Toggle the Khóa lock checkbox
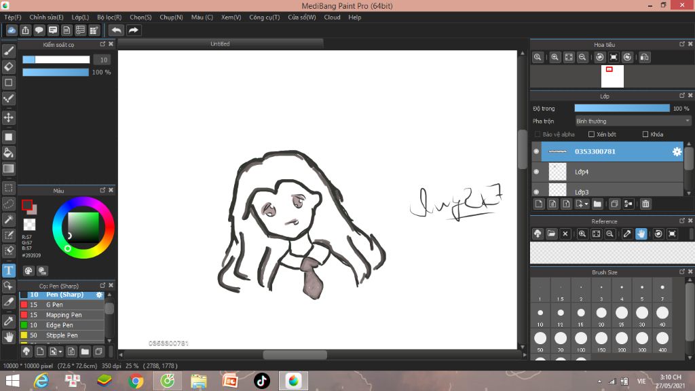This screenshot has width=695, height=391. coord(645,134)
